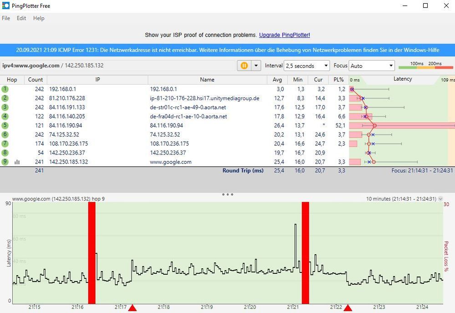Click the latency spike peak before 21:21
Image resolution: width=455 pixels, height=313 pixels.
pyautogui.click(x=296, y=225)
